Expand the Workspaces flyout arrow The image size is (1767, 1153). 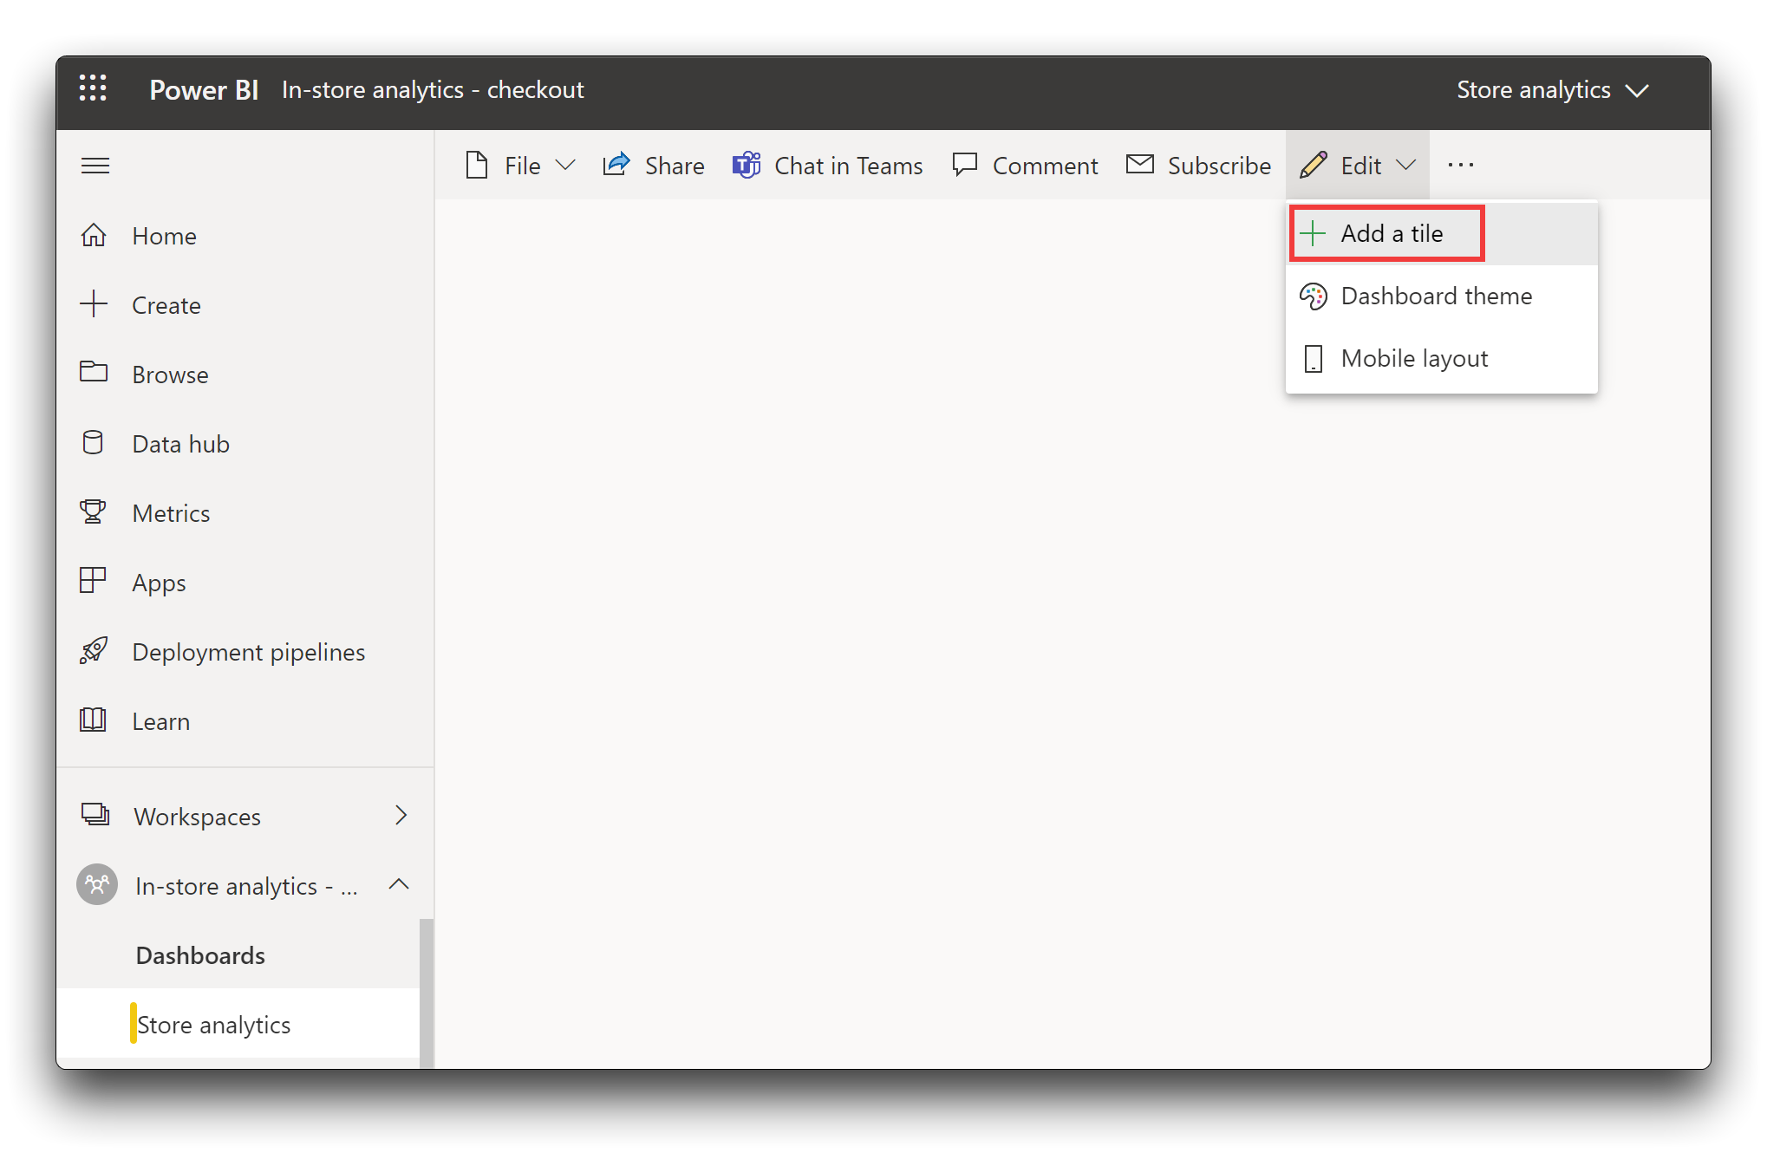(401, 815)
